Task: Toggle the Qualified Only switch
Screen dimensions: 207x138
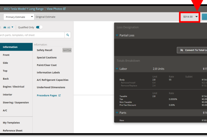Action: pos(39,27)
